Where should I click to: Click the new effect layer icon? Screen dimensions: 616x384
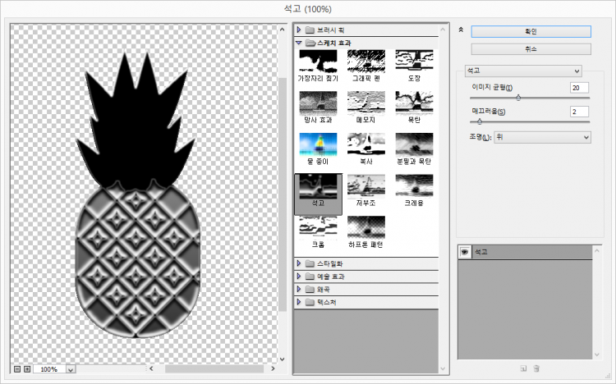[x=522, y=368]
